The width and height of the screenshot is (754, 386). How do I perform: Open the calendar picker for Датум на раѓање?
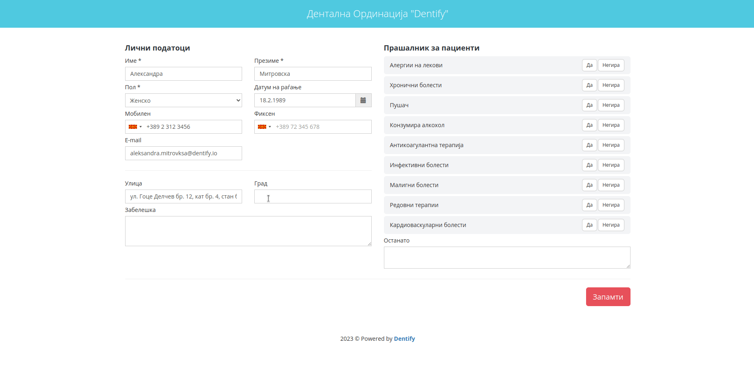coord(363,100)
